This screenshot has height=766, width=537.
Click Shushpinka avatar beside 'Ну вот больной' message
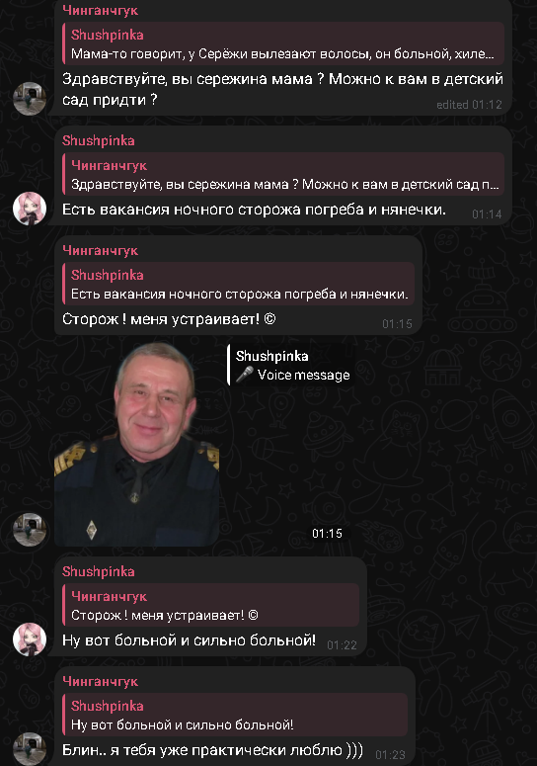pyautogui.click(x=30, y=638)
